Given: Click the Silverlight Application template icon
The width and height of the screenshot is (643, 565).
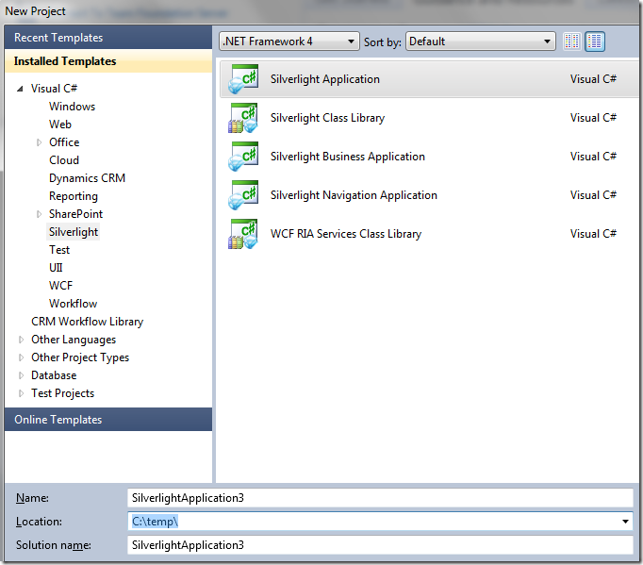Looking at the screenshot, I should coord(243,79).
